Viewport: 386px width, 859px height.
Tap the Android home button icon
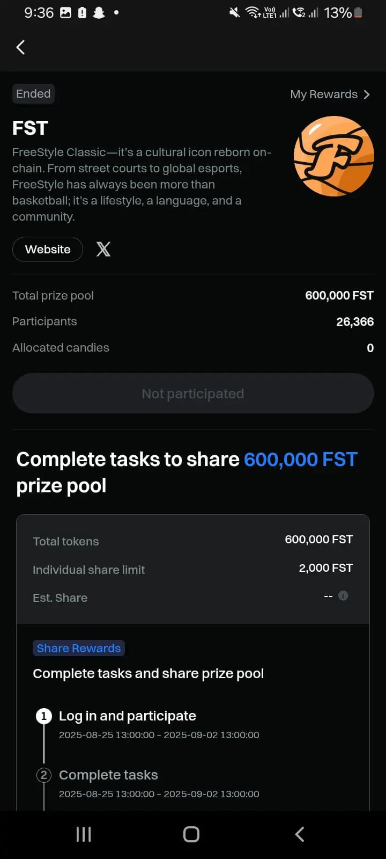pyautogui.click(x=191, y=834)
